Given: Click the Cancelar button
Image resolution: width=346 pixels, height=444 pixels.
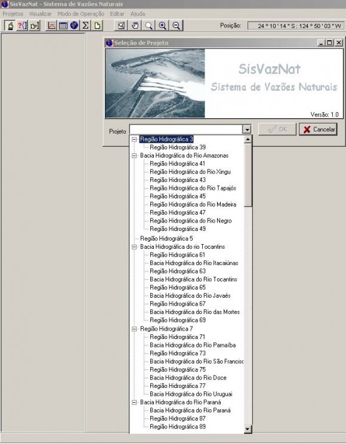Looking at the screenshot, I should (x=318, y=129).
